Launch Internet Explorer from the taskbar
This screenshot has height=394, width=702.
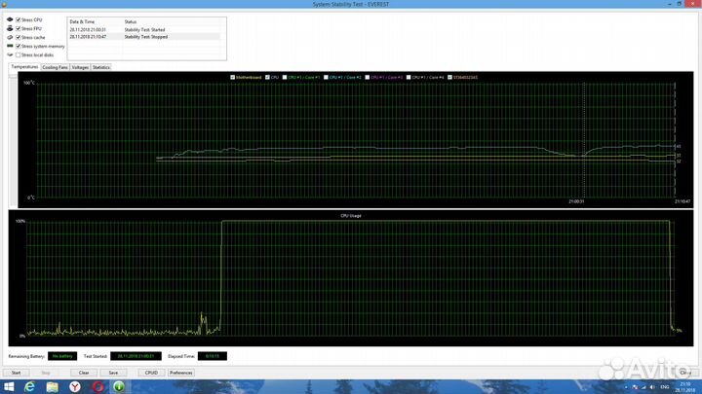pos(29,386)
